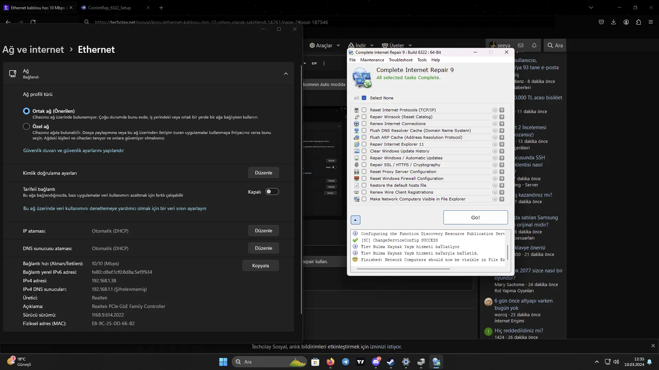Collapse log panel with up arrow button
This screenshot has width=659, height=370.
[356, 220]
